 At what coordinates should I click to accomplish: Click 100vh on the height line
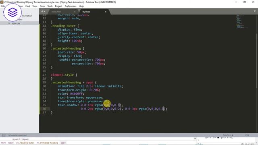coord(77,41)
